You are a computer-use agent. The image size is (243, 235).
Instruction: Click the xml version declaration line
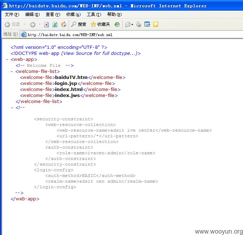click(59, 47)
